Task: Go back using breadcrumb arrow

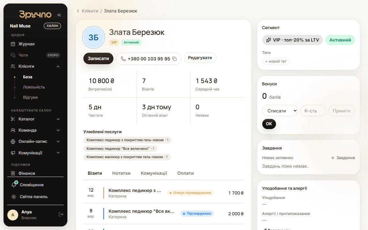Action: tap(78, 11)
